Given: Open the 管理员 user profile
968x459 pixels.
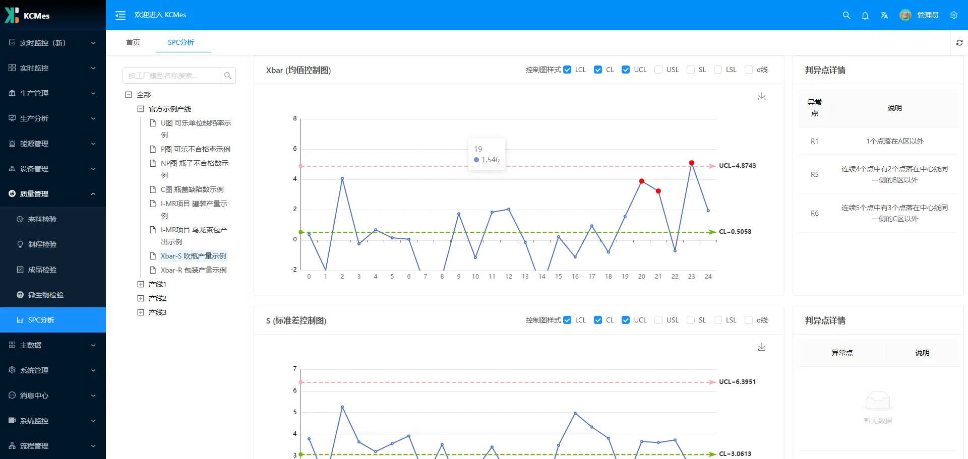Looking at the screenshot, I should [919, 15].
